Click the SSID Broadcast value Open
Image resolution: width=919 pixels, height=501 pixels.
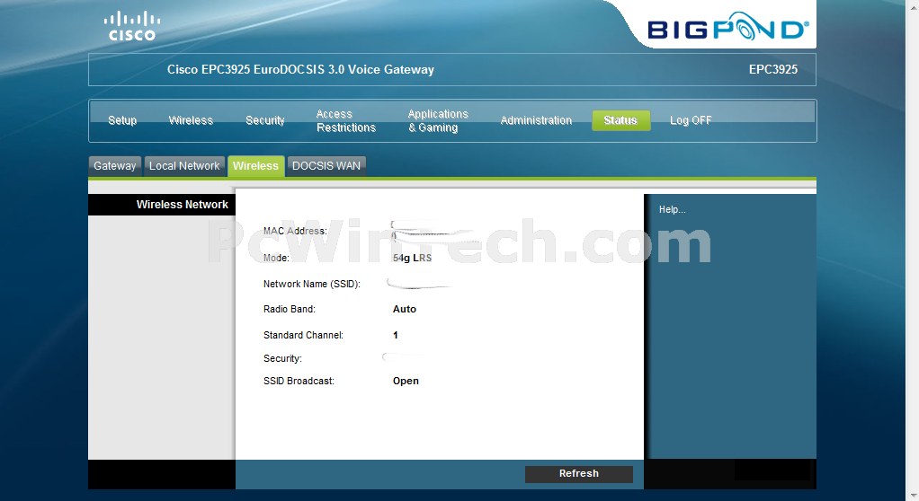pos(406,381)
